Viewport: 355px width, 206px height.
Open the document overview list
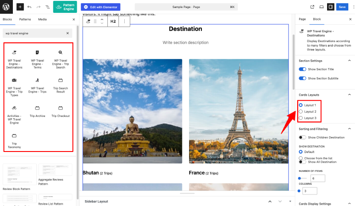coord(47,7)
